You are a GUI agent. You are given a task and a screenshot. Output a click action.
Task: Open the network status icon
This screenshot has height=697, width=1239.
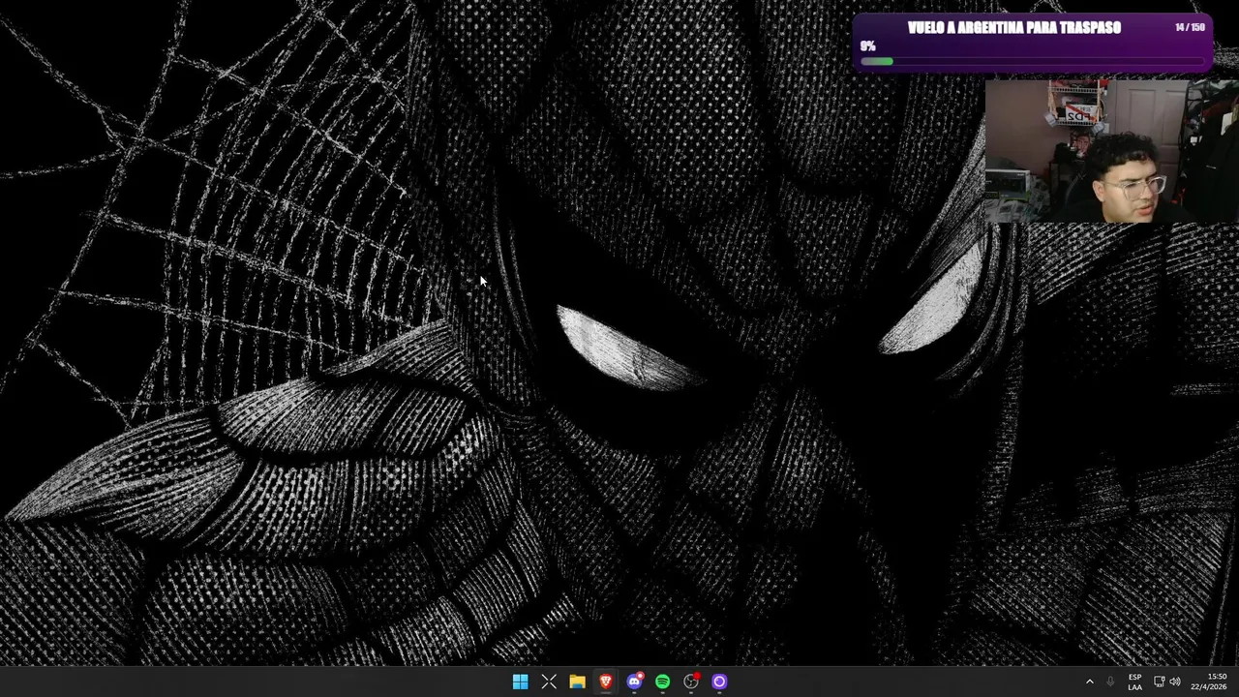click(x=1159, y=682)
